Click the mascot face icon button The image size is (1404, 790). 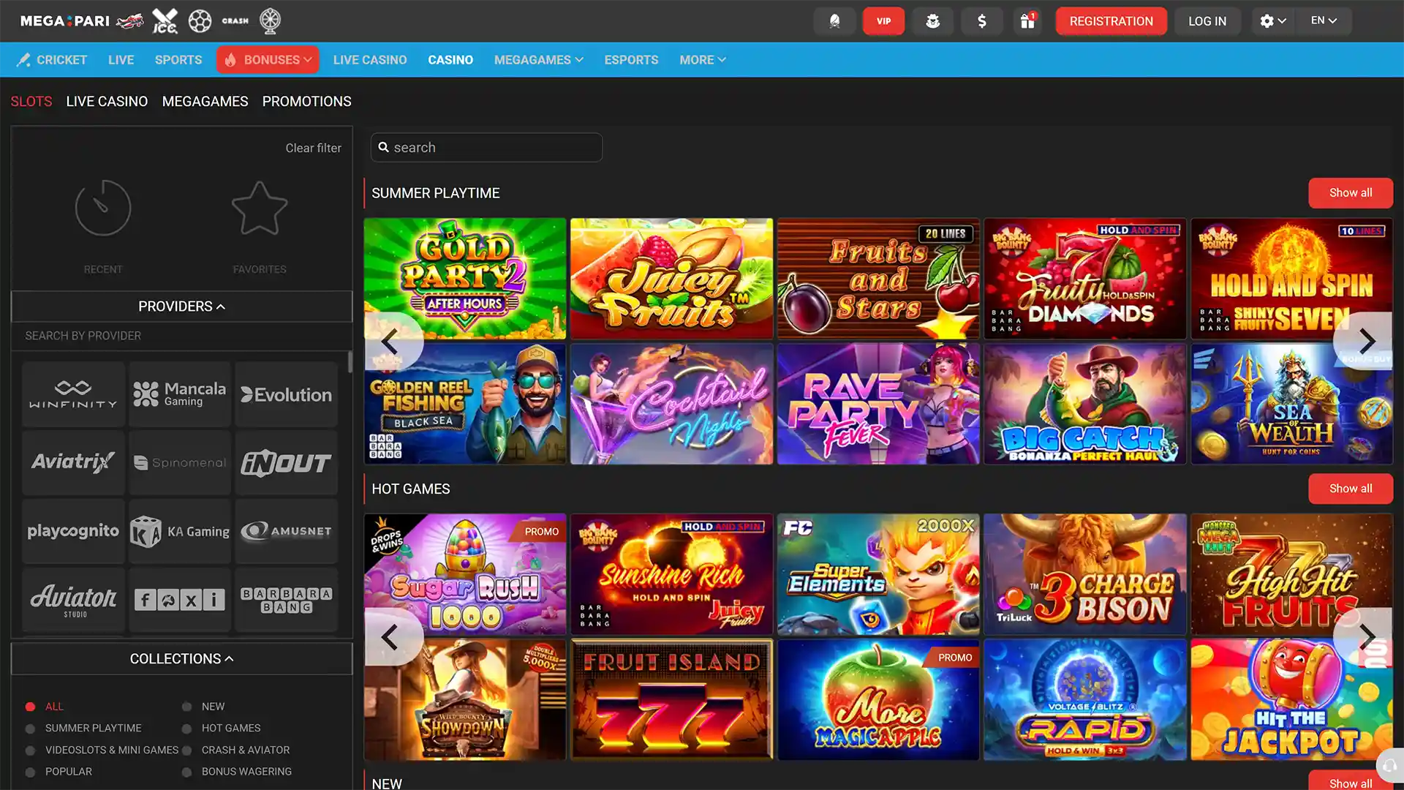pyautogui.click(x=932, y=21)
